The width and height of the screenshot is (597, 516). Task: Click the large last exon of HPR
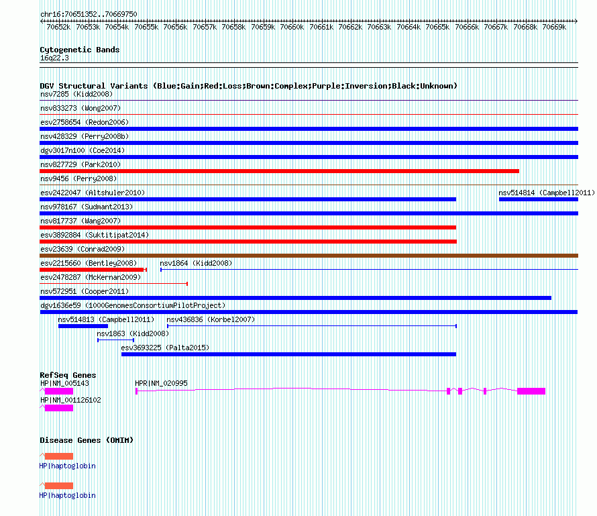[531, 391]
